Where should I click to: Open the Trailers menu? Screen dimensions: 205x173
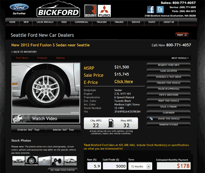coord(101,22)
